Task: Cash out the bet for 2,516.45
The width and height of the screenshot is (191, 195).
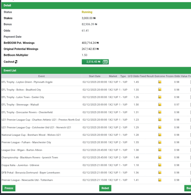Action: pyautogui.click(x=95, y=62)
